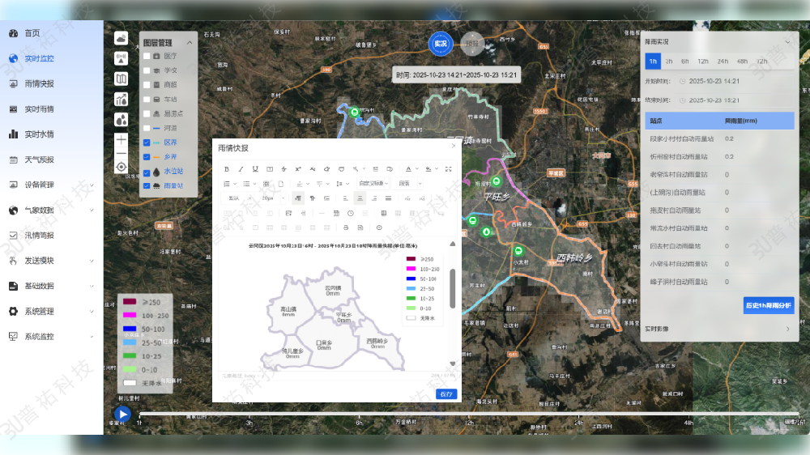Apply italic formatting in the editor toolbar
Image resolution: width=810 pixels, height=455 pixels.
[x=241, y=169]
